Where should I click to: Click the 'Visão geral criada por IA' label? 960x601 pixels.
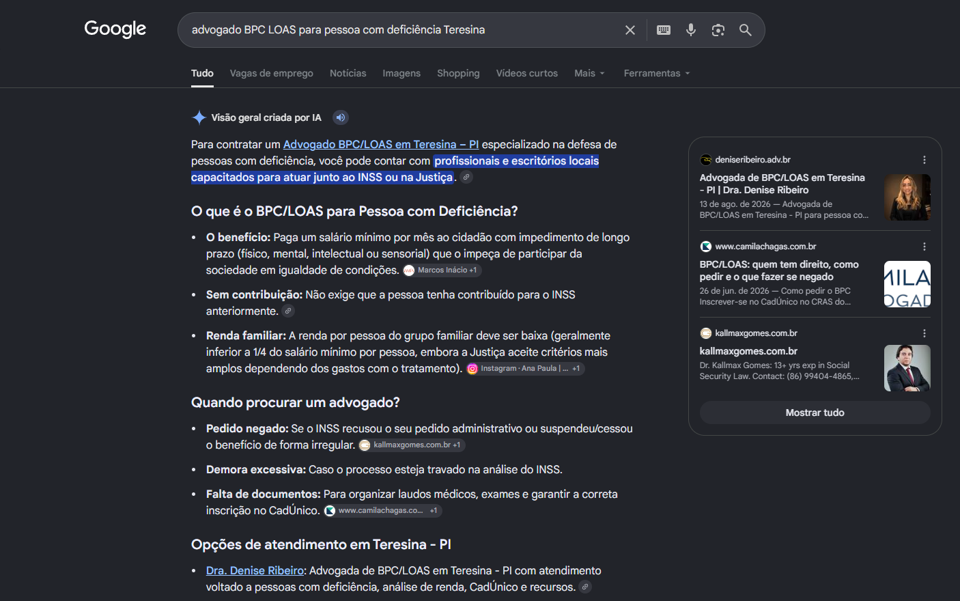tap(266, 117)
